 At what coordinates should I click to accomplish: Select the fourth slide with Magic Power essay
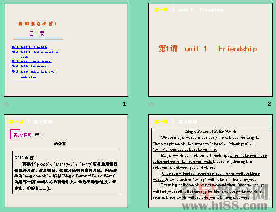click(x=211, y=161)
